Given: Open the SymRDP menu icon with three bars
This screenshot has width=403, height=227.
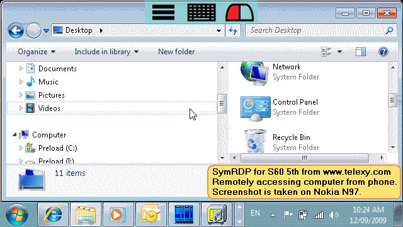Looking at the screenshot, I should pyautogui.click(x=163, y=12).
